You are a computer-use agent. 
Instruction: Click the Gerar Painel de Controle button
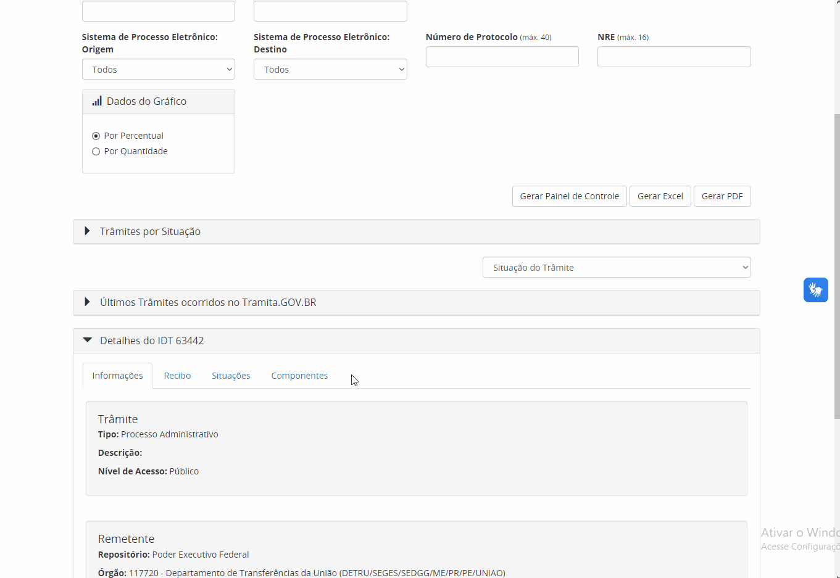[x=569, y=196]
